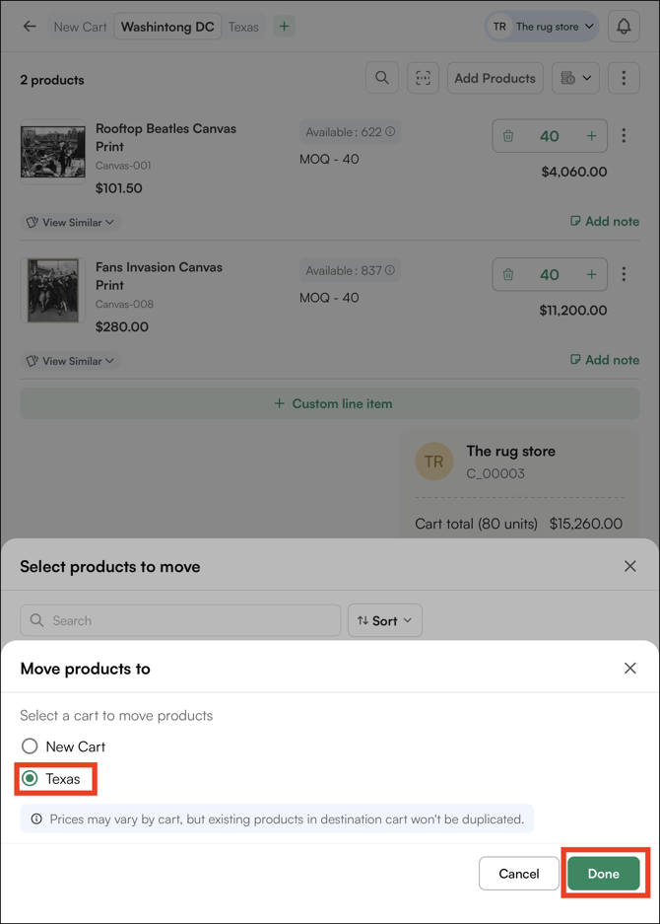Click the back arrow icon
This screenshot has height=924, width=660.
(30, 27)
